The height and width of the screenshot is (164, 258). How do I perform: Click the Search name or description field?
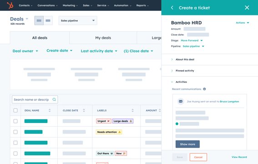(x=35, y=99)
